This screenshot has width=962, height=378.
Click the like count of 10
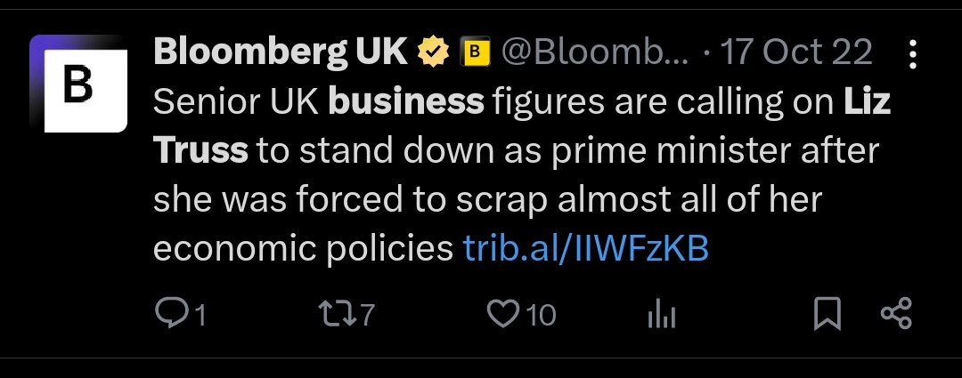coord(542,316)
